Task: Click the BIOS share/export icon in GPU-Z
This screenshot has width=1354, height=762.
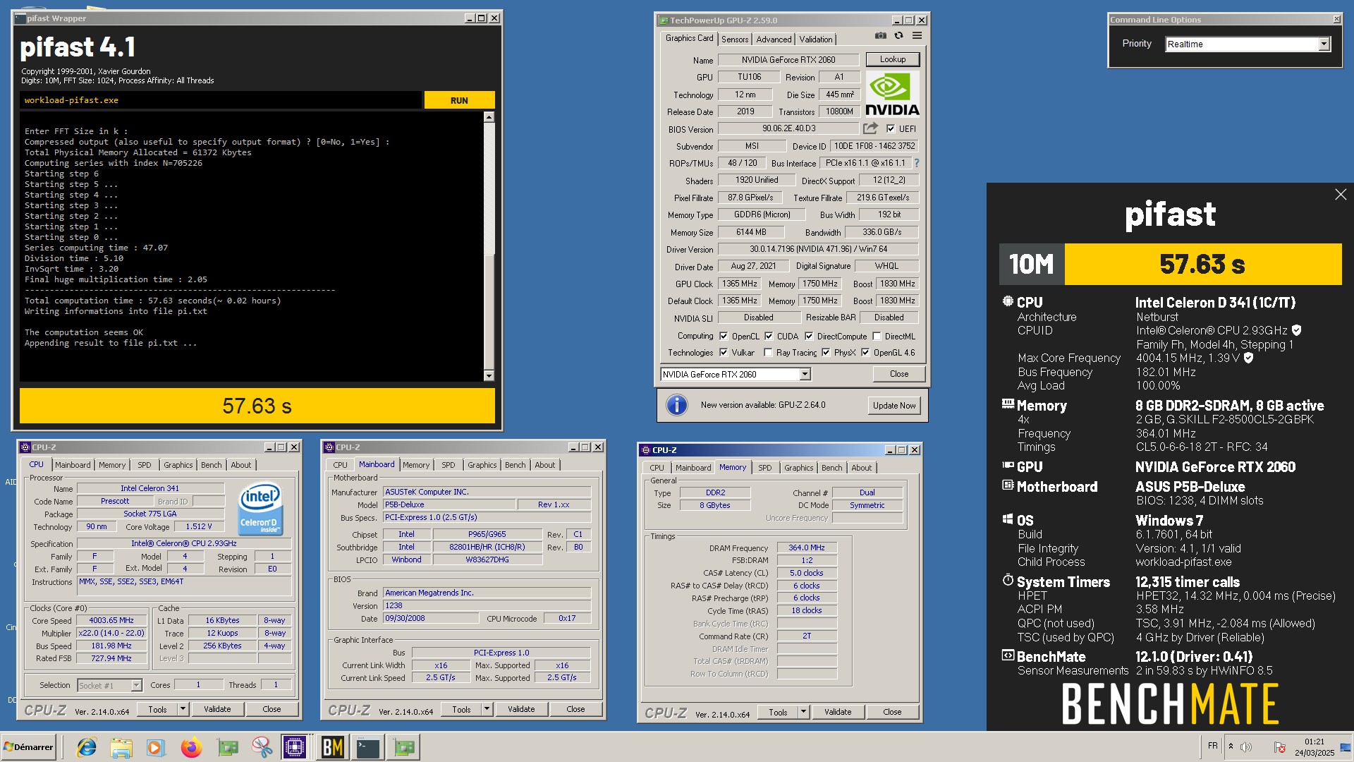Action: pos(870,128)
